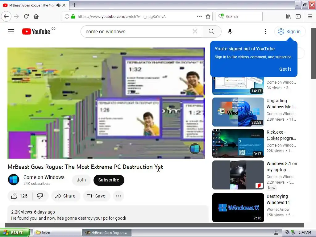Click the browser Search field
This screenshot has height=237, width=316.
[239, 16]
